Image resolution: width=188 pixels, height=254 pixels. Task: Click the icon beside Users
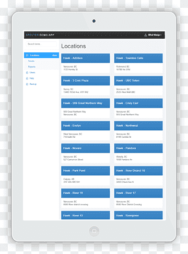pos(27,72)
